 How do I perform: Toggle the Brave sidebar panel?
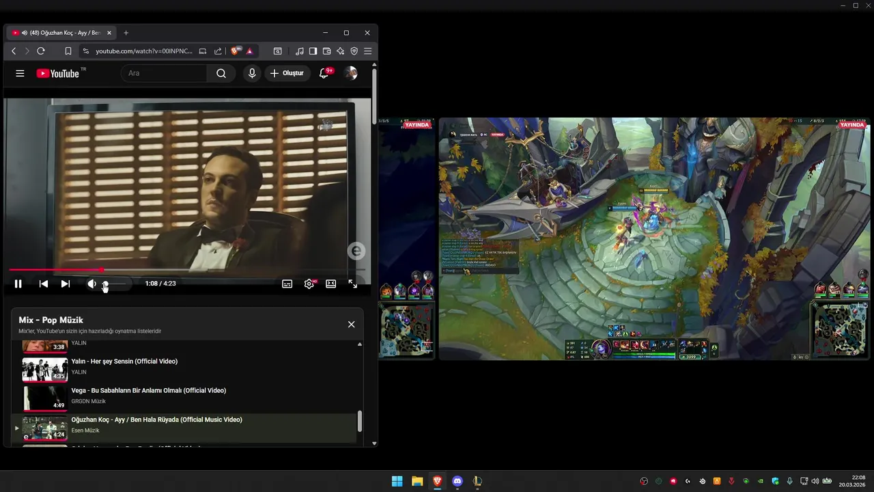pos(313,51)
